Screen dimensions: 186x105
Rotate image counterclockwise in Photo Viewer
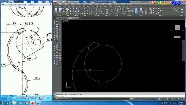tap(36, 98)
